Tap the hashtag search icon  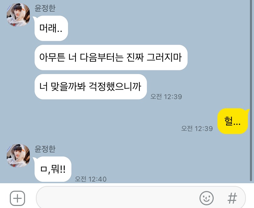click(232, 198)
